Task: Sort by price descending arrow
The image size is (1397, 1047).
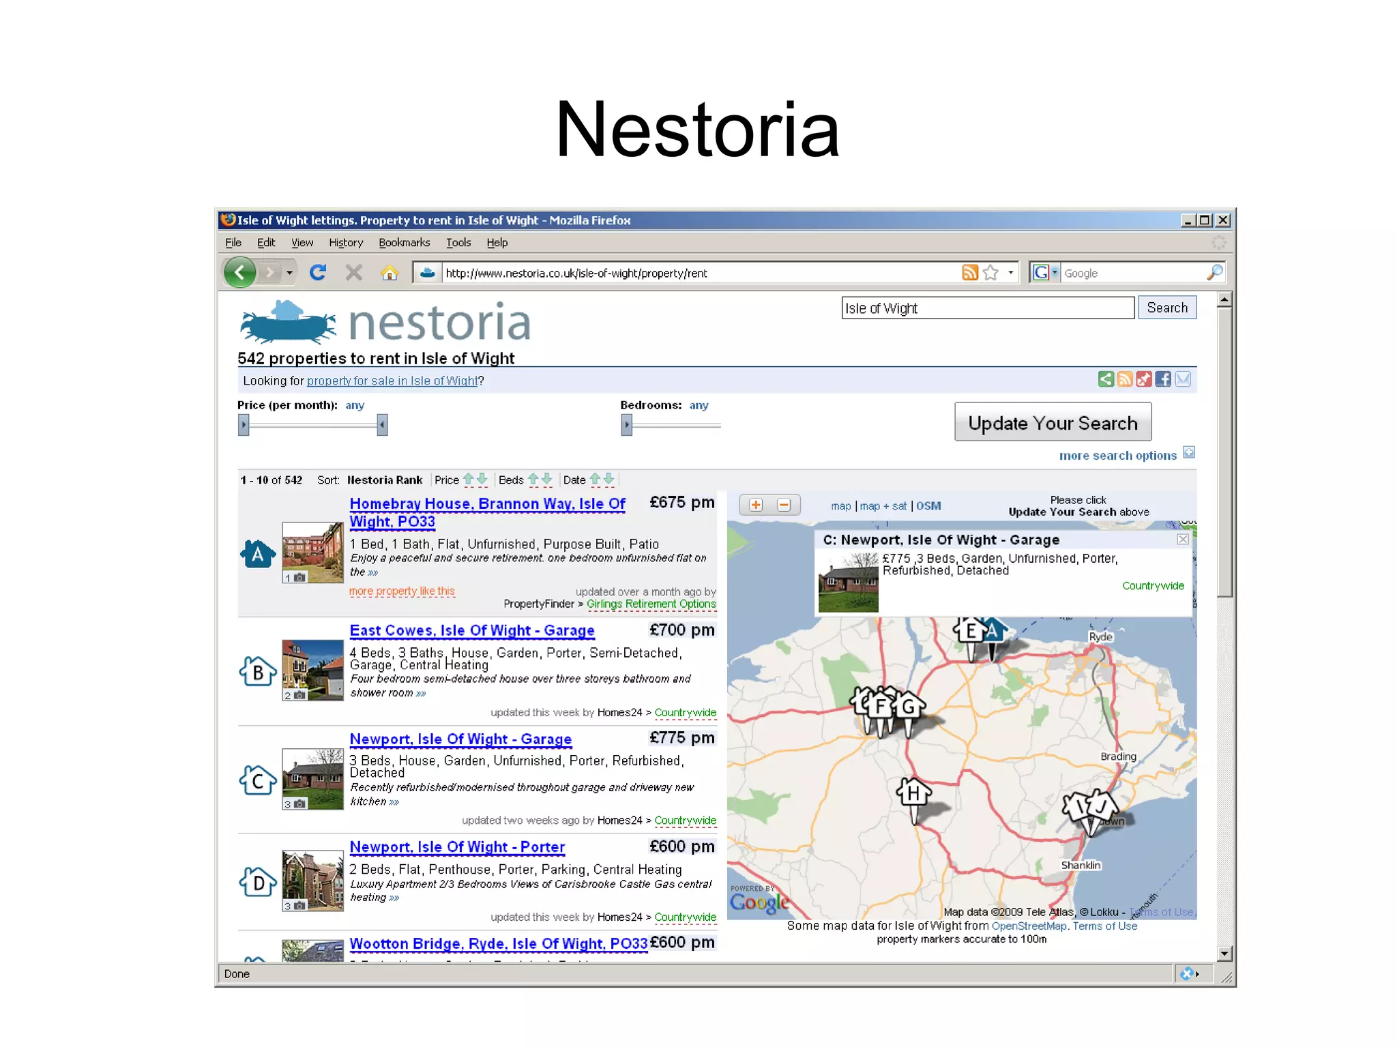Action: (x=482, y=479)
